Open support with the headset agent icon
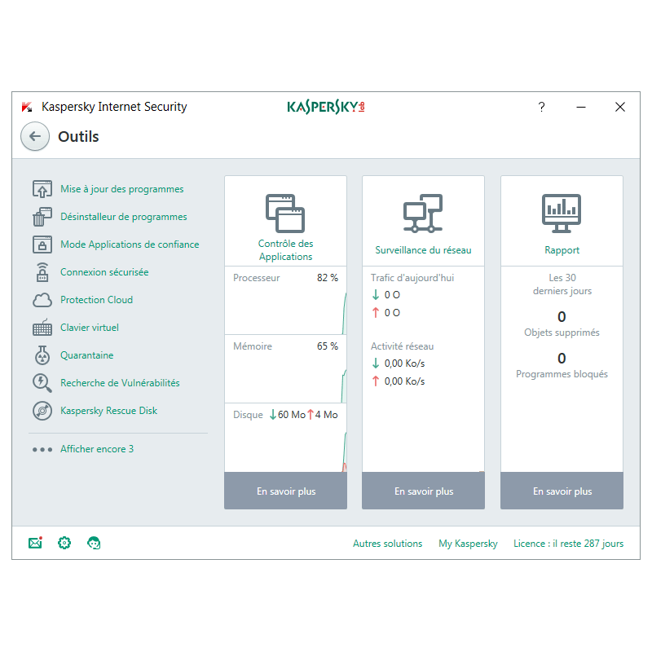The width and height of the screenshot is (652, 652). 94,543
